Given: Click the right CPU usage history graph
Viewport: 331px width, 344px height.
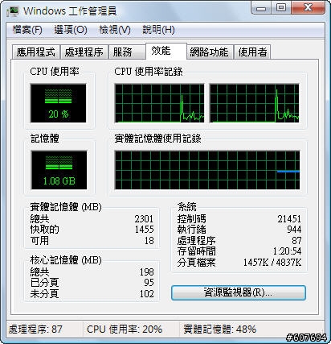Looking at the screenshot, I should (255, 103).
